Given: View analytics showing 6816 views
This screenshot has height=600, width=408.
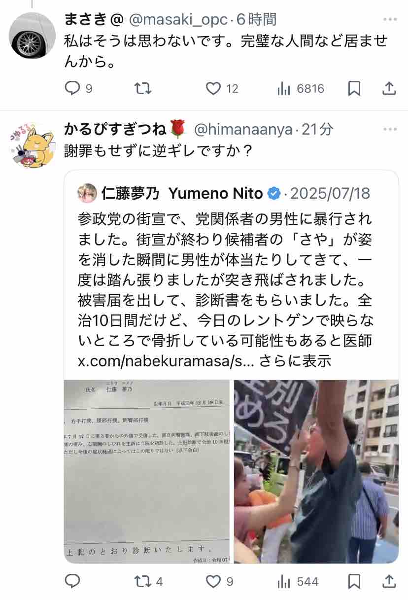Looking at the screenshot, I should pyautogui.click(x=301, y=89).
